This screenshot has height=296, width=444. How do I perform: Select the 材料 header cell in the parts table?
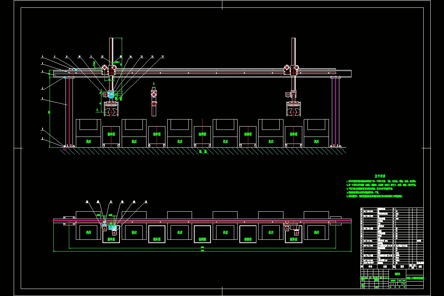(402, 266)
